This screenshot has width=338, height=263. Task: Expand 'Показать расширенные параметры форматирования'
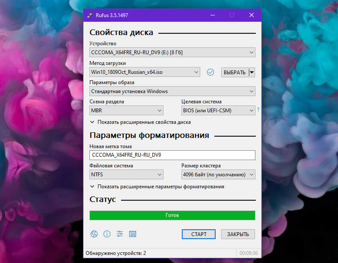157,187
